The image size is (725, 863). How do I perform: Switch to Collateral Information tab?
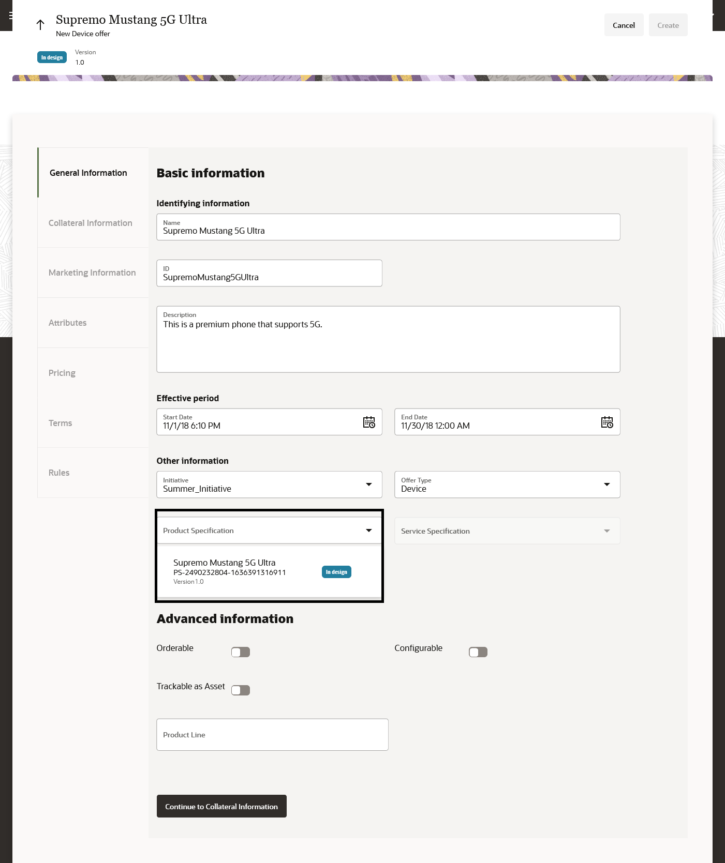point(91,223)
